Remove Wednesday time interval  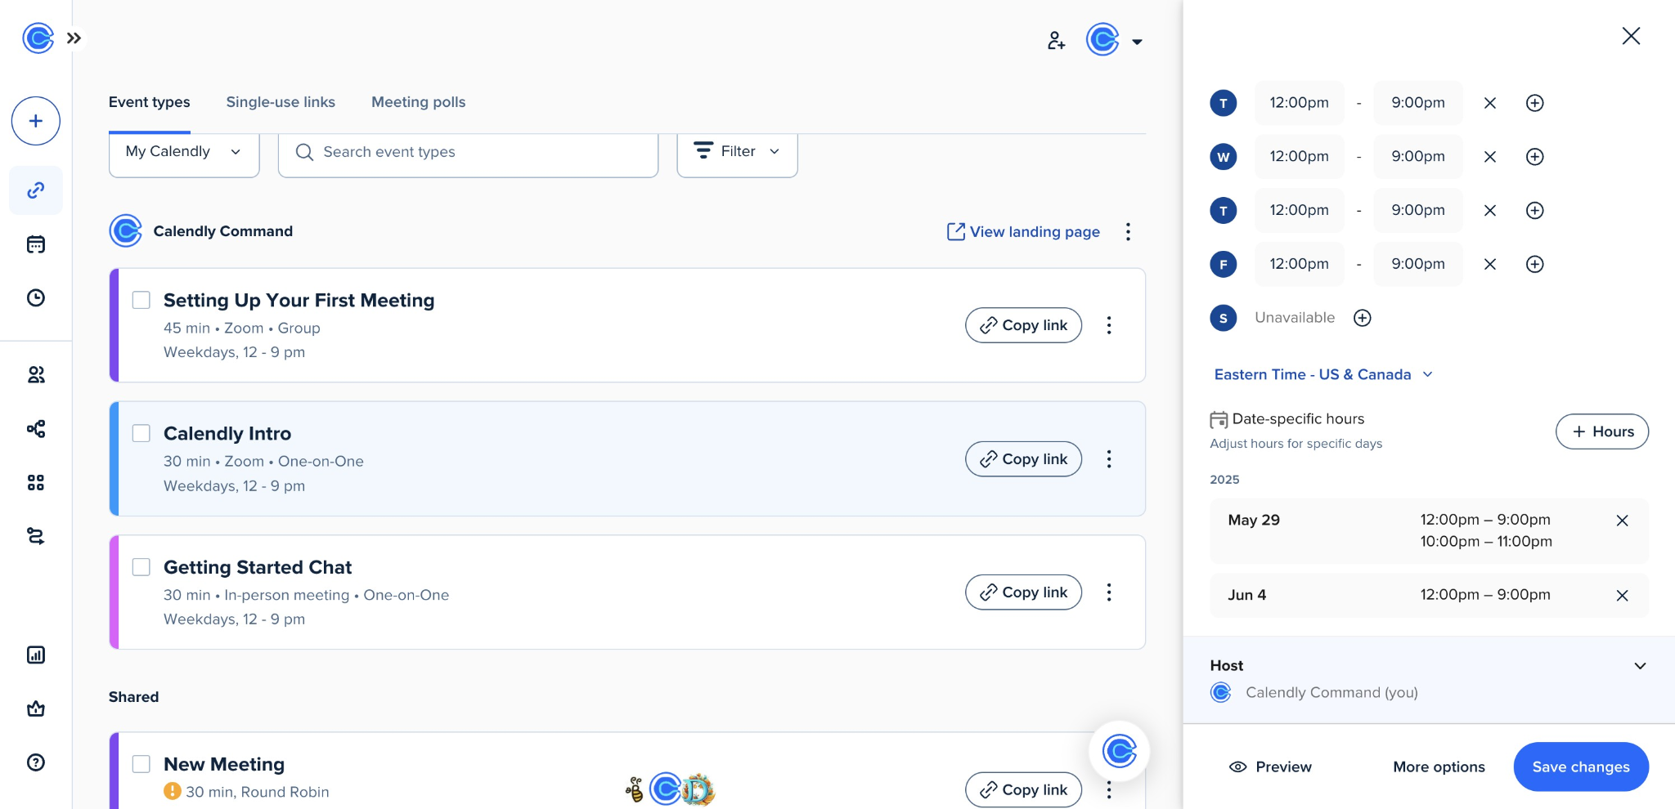[x=1490, y=157]
